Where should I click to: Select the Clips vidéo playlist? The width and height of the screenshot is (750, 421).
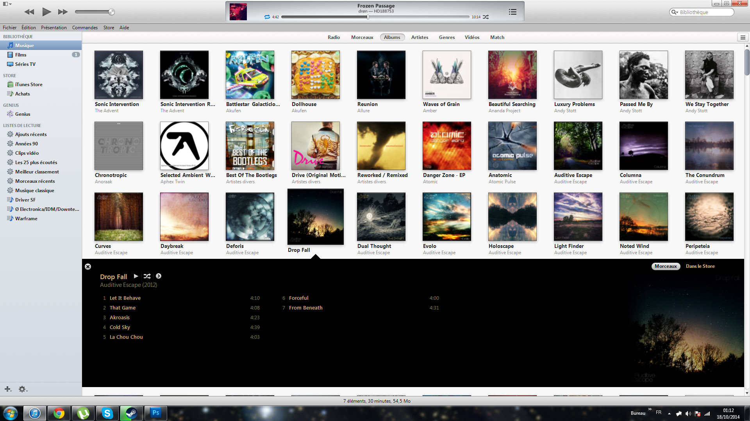click(x=41, y=153)
